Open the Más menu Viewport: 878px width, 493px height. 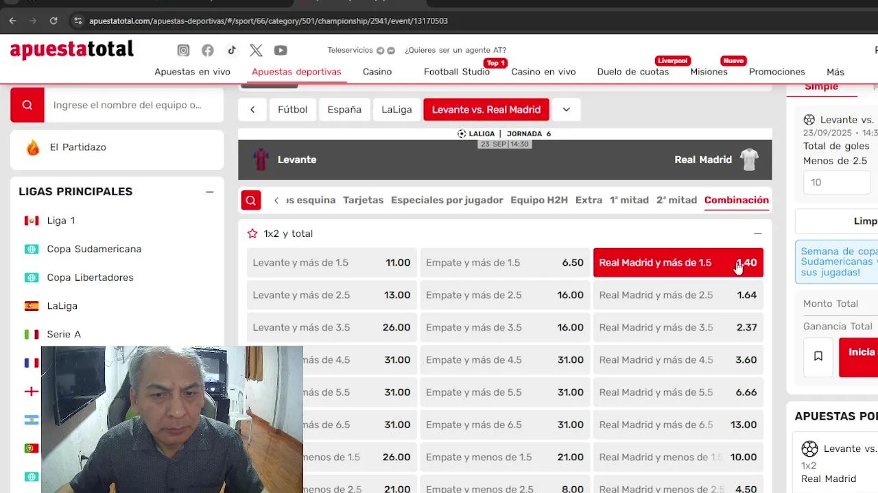(x=835, y=72)
